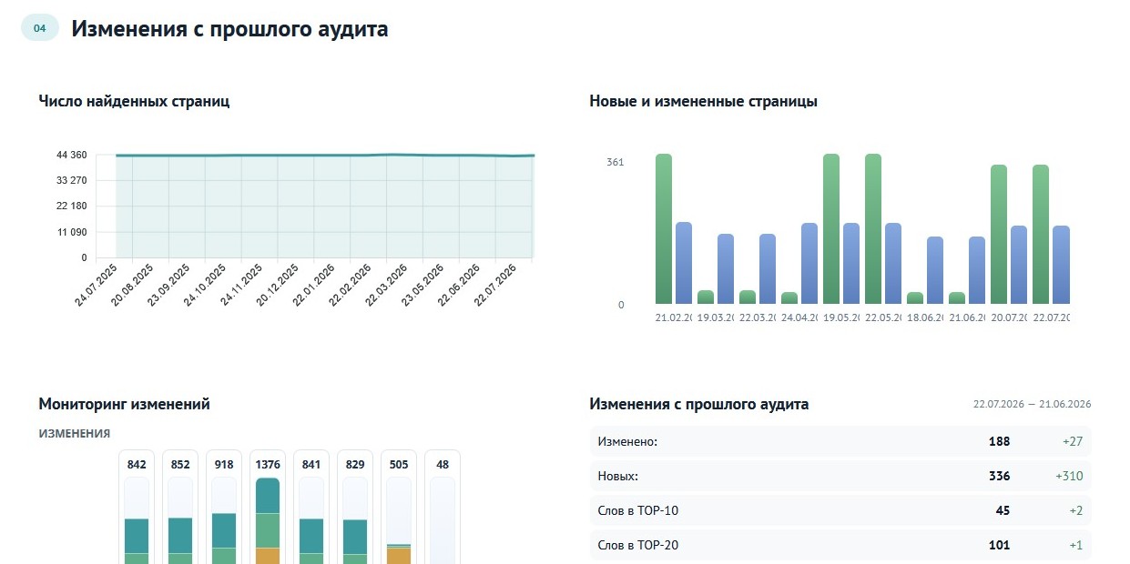Click date label 22.01.2026 on line chart
Image resolution: width=1130 pixels, height=564 pixels.
coord(315,285)
